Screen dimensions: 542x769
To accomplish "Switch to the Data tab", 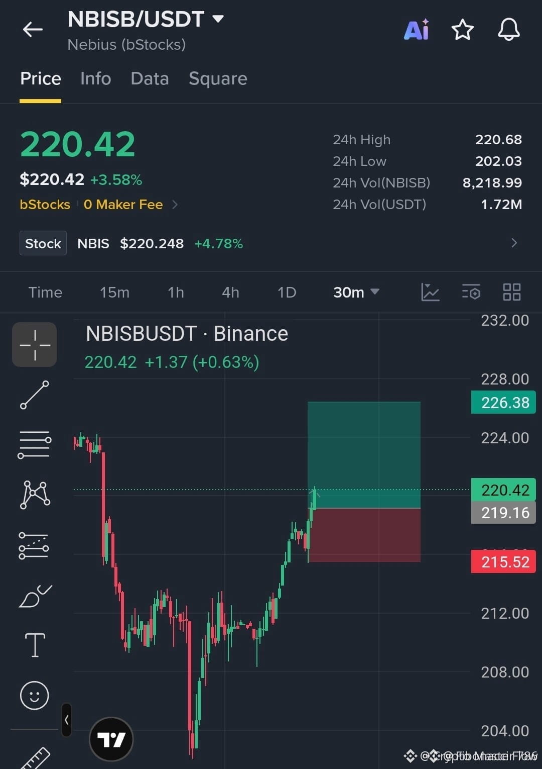I will (150, 79).
